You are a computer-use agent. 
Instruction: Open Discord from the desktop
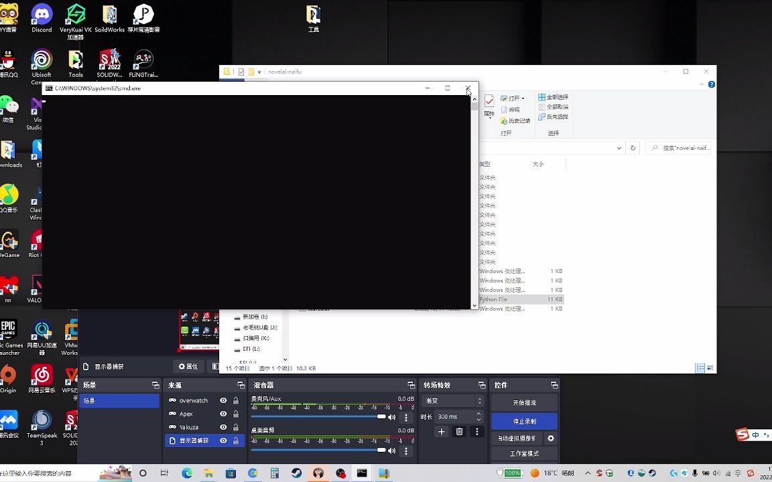click(42, 15)
